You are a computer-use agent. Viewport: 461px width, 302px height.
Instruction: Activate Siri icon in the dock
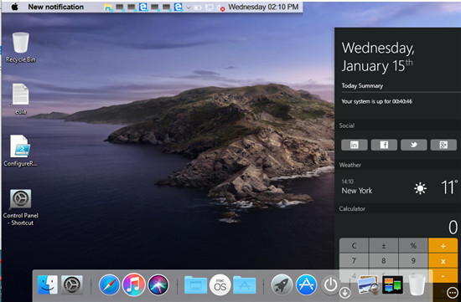pyautogui.click(x=158, y=284)
